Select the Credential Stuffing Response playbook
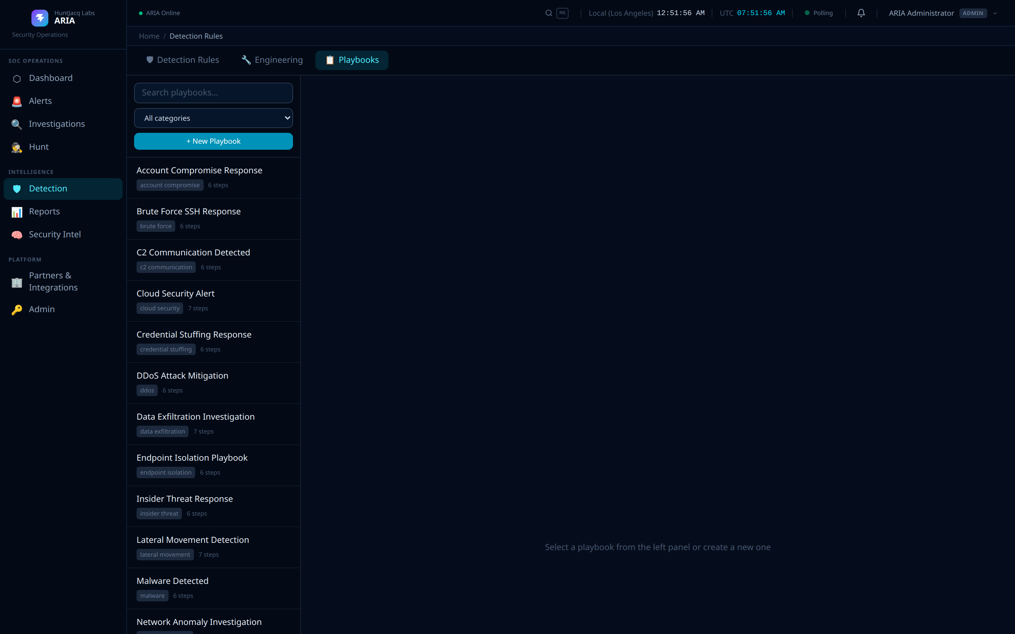Viewport: 1015px width, 634px height. pyautogui.click(x=214, y=343)
